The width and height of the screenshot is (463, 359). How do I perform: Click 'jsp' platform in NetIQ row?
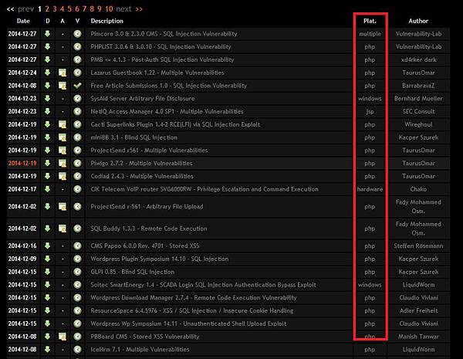tap(370, 112)
